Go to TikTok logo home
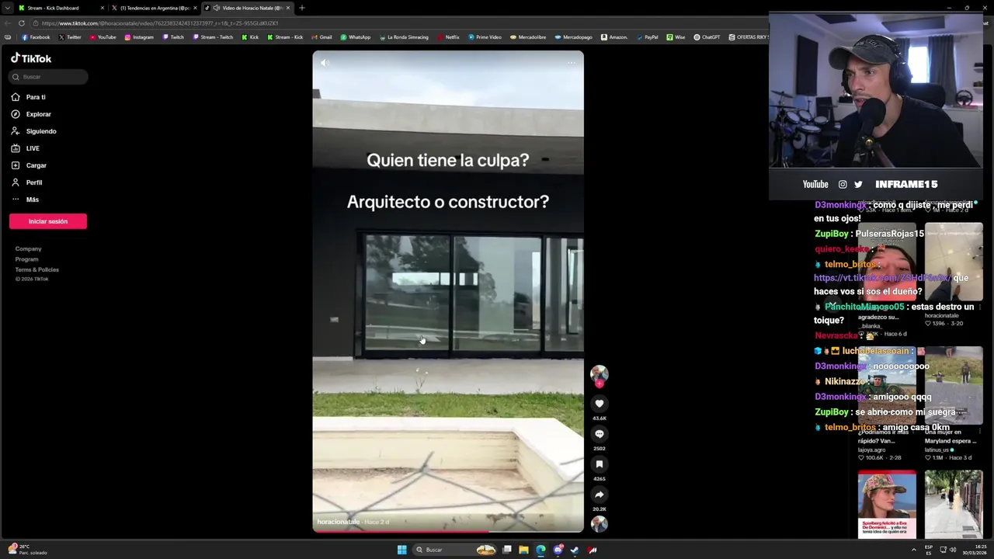 coord(31,58)
